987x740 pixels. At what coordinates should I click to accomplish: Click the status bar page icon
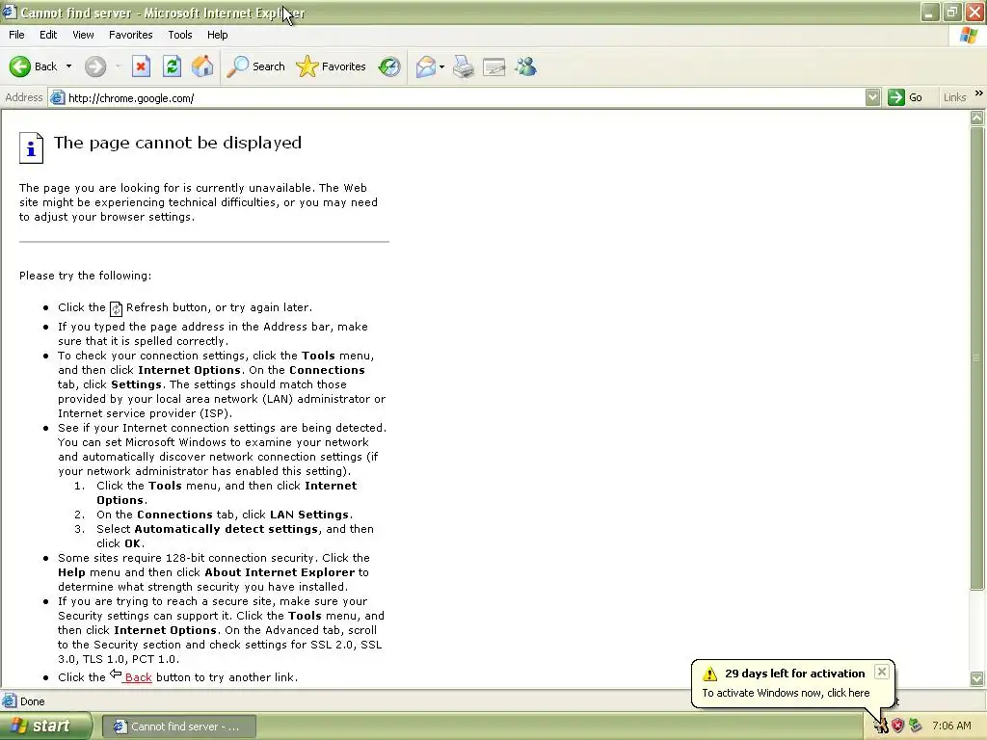click(x=10, y=701)
